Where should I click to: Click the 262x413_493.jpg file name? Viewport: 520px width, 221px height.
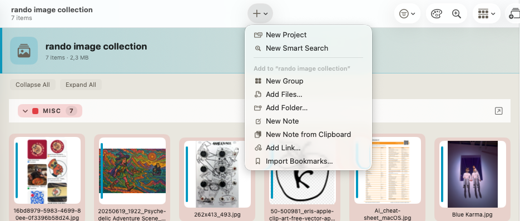217,214
